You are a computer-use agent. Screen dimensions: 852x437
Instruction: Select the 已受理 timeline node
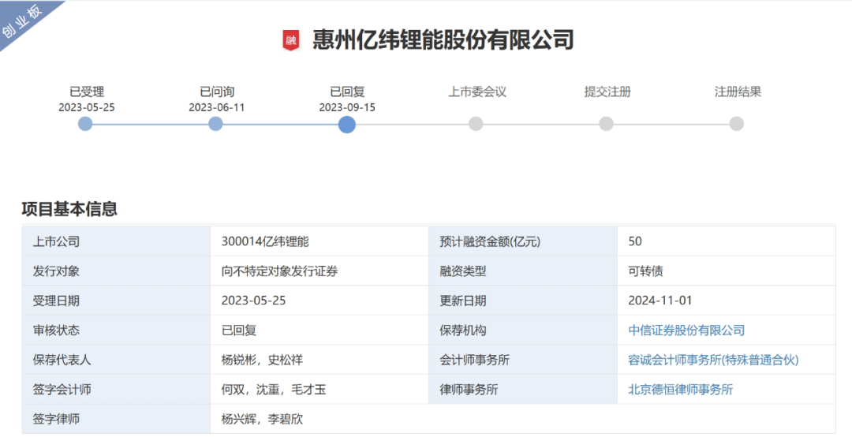tap(85, 124)
